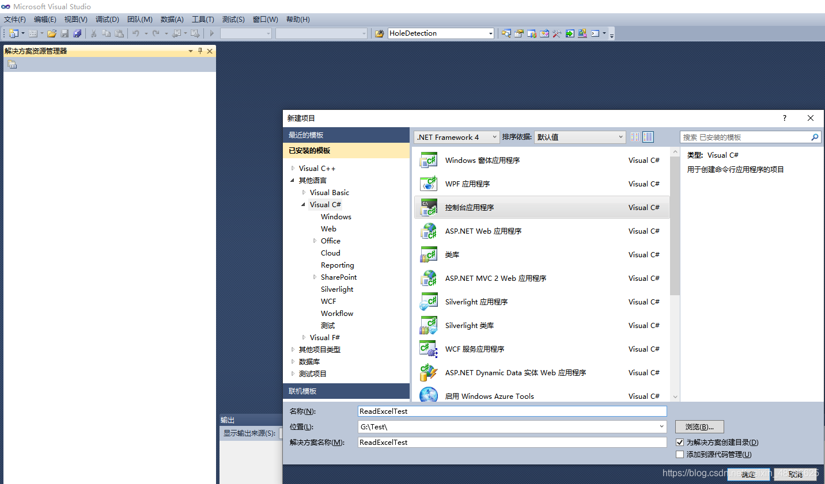This screenshot has height=484, width=825.
Task: Start debugging with the green run arrow
Action: (212, 33)
